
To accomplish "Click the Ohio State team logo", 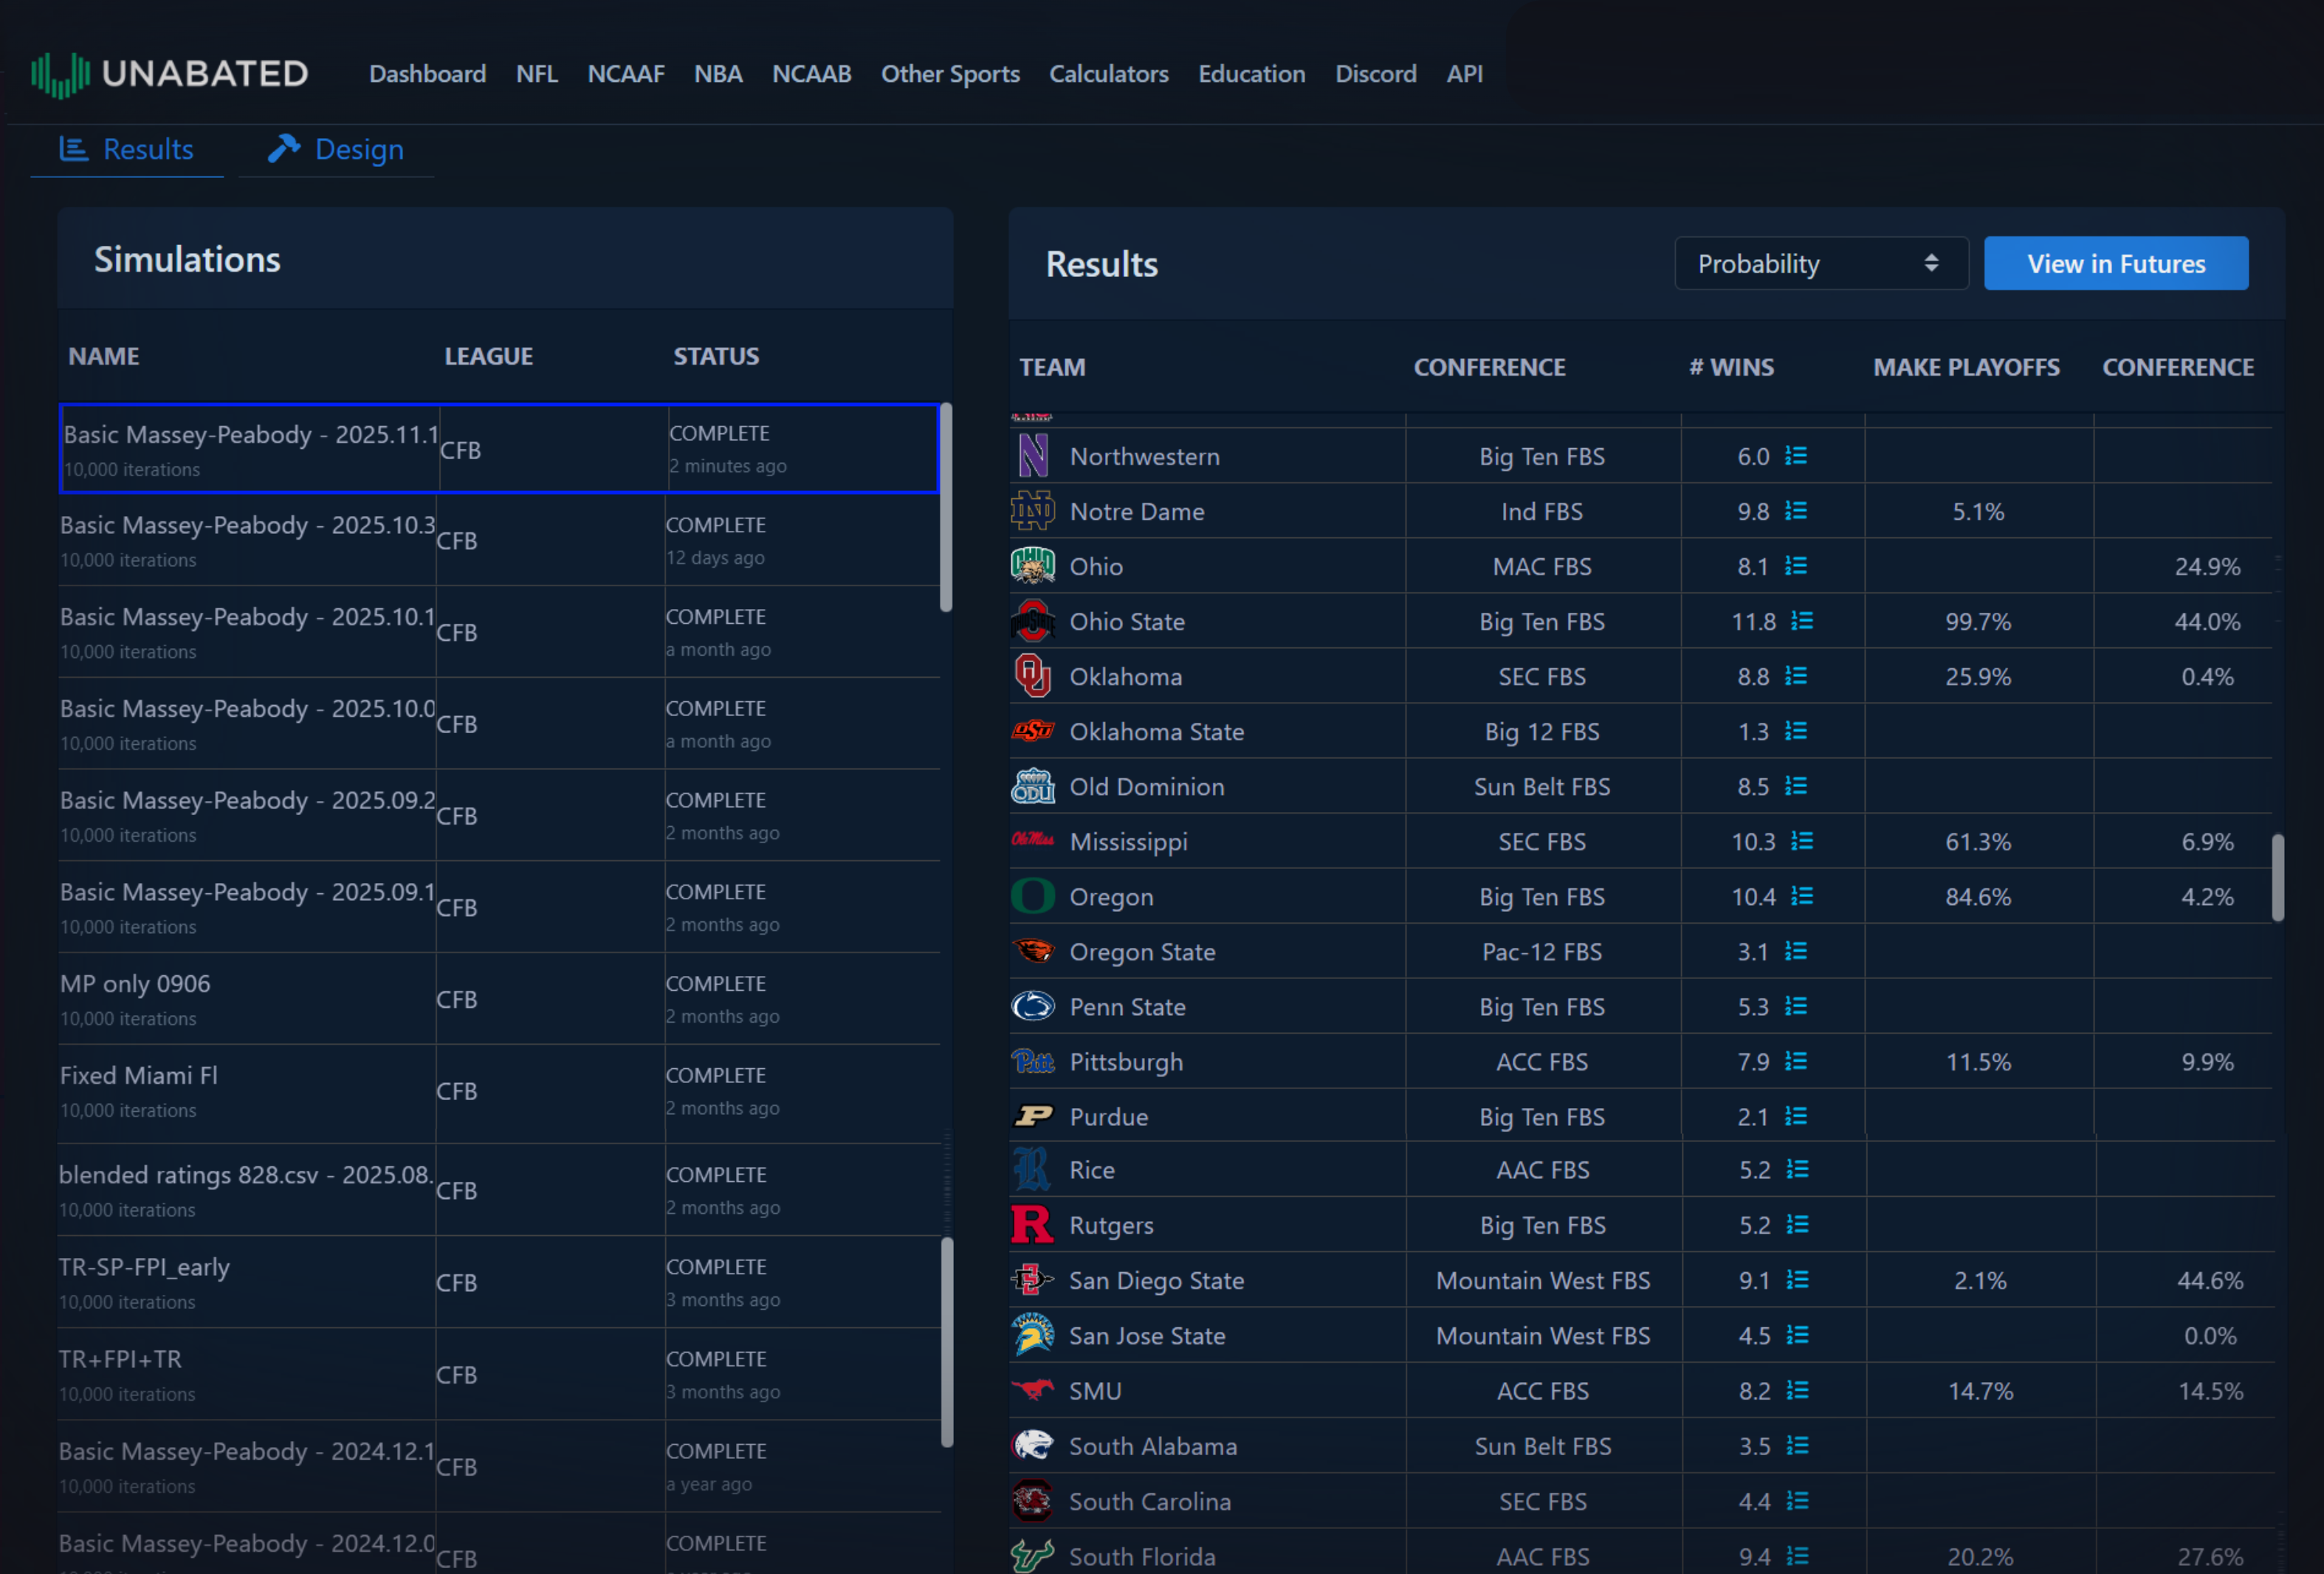I will [x=1032, y=621].
